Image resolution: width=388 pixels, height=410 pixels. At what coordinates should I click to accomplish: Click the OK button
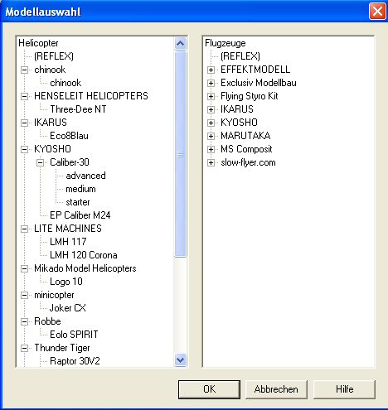pos(209,389)
